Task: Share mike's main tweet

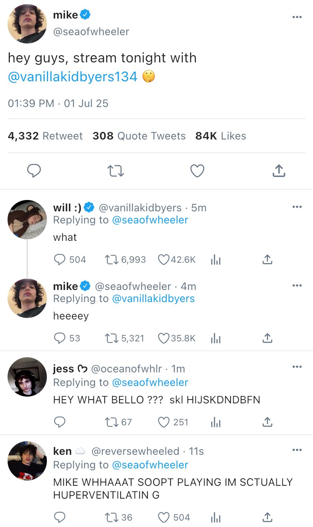Action: tap(279, 171)
